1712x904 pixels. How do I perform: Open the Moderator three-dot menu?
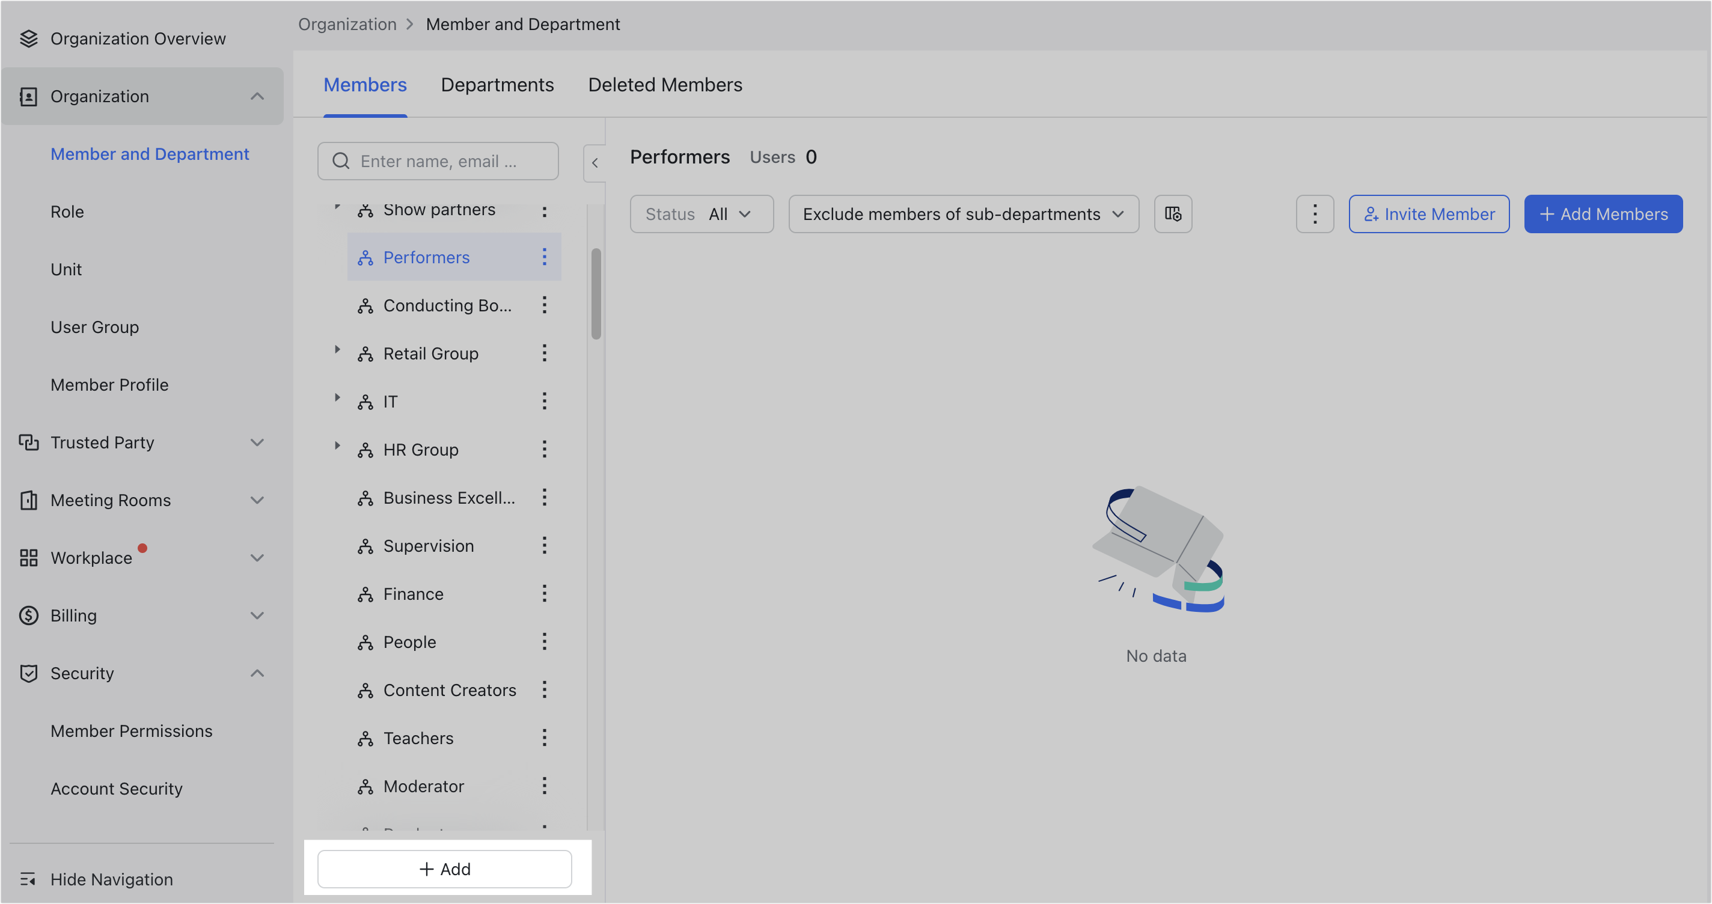pyautogui.click(x=543, y=786)
